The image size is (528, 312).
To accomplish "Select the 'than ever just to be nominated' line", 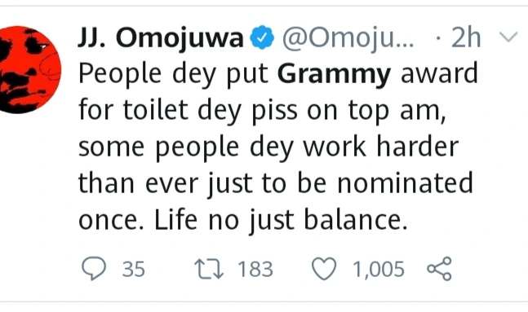I will (x=276, y=183).
